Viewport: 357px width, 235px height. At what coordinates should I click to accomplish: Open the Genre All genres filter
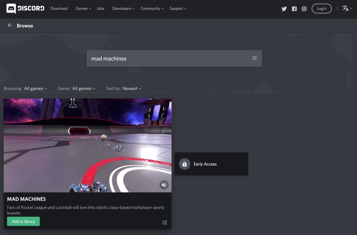pyautogui.click(x=84, y=88)
